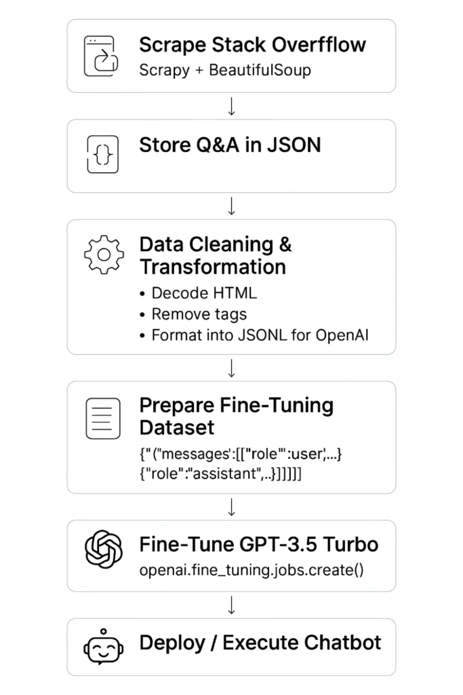Click the Remove tags bullet item

click(199, 314)
